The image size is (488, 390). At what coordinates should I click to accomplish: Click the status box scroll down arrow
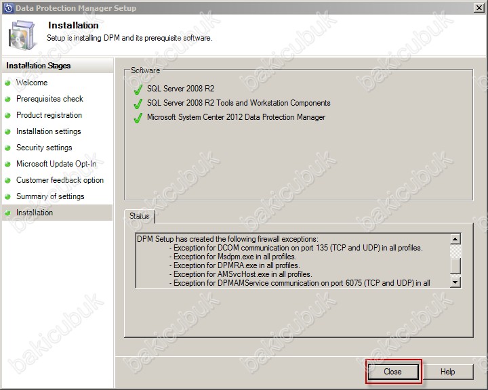[455, 282]
